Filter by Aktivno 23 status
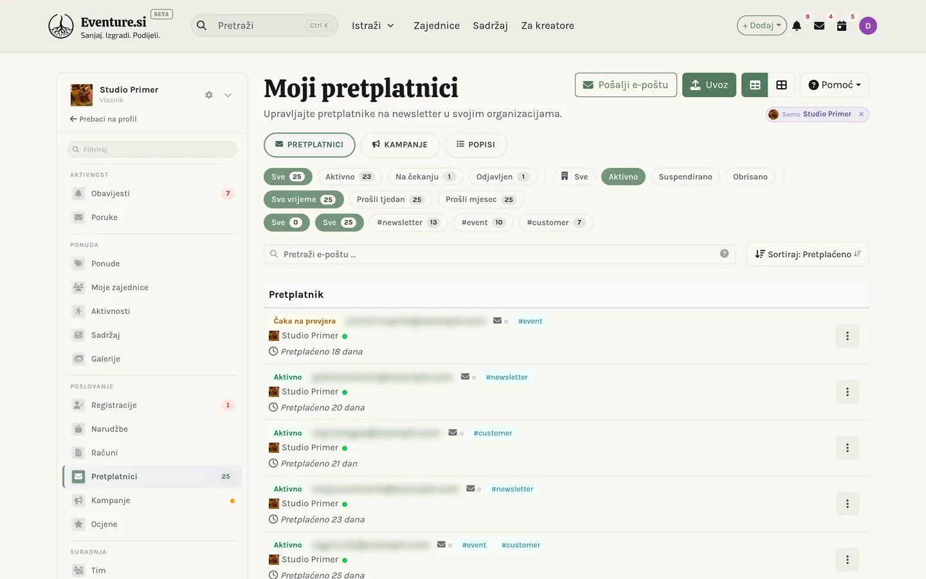 pyautogui.click(x=350, y=177)
